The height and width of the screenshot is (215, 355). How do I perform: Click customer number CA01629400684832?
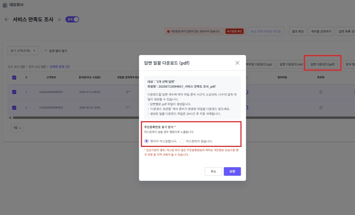[x=51, y=108]
